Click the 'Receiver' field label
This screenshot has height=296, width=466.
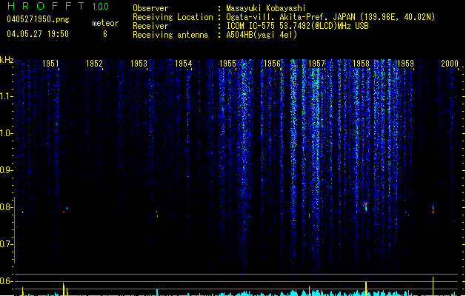coord(150,26)
